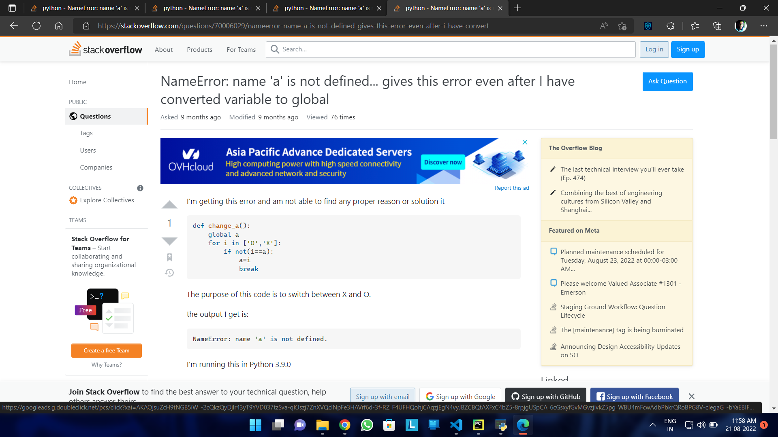Click the Report this ad link
Image resolution: width=778 pixels, height=437 pixels.
point(512,187)
